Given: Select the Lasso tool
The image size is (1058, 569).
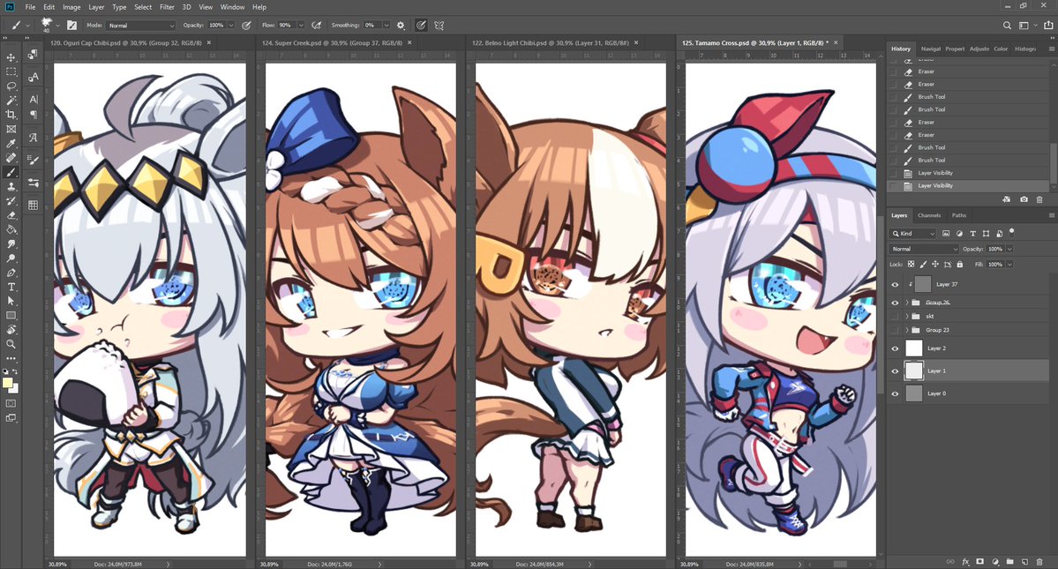Looking at the screenshot, I should pos(11,86).
